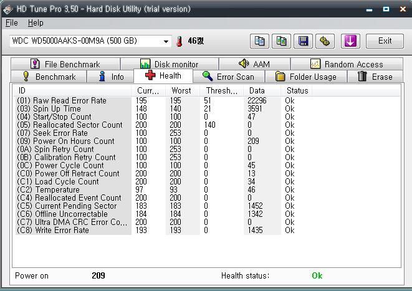Click the data value 1435
This screenshot has height=291, width=412.
click(255, 231)
